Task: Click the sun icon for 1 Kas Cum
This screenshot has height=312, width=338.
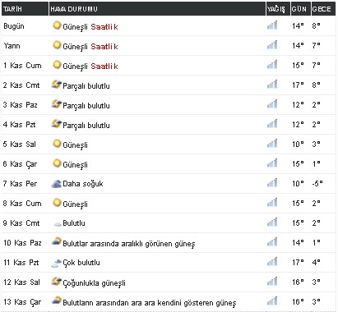Action: point(57,65)
